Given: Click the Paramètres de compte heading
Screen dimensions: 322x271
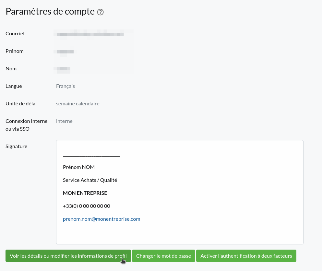Looking at the screenshot, I should (x=50, y=12).
